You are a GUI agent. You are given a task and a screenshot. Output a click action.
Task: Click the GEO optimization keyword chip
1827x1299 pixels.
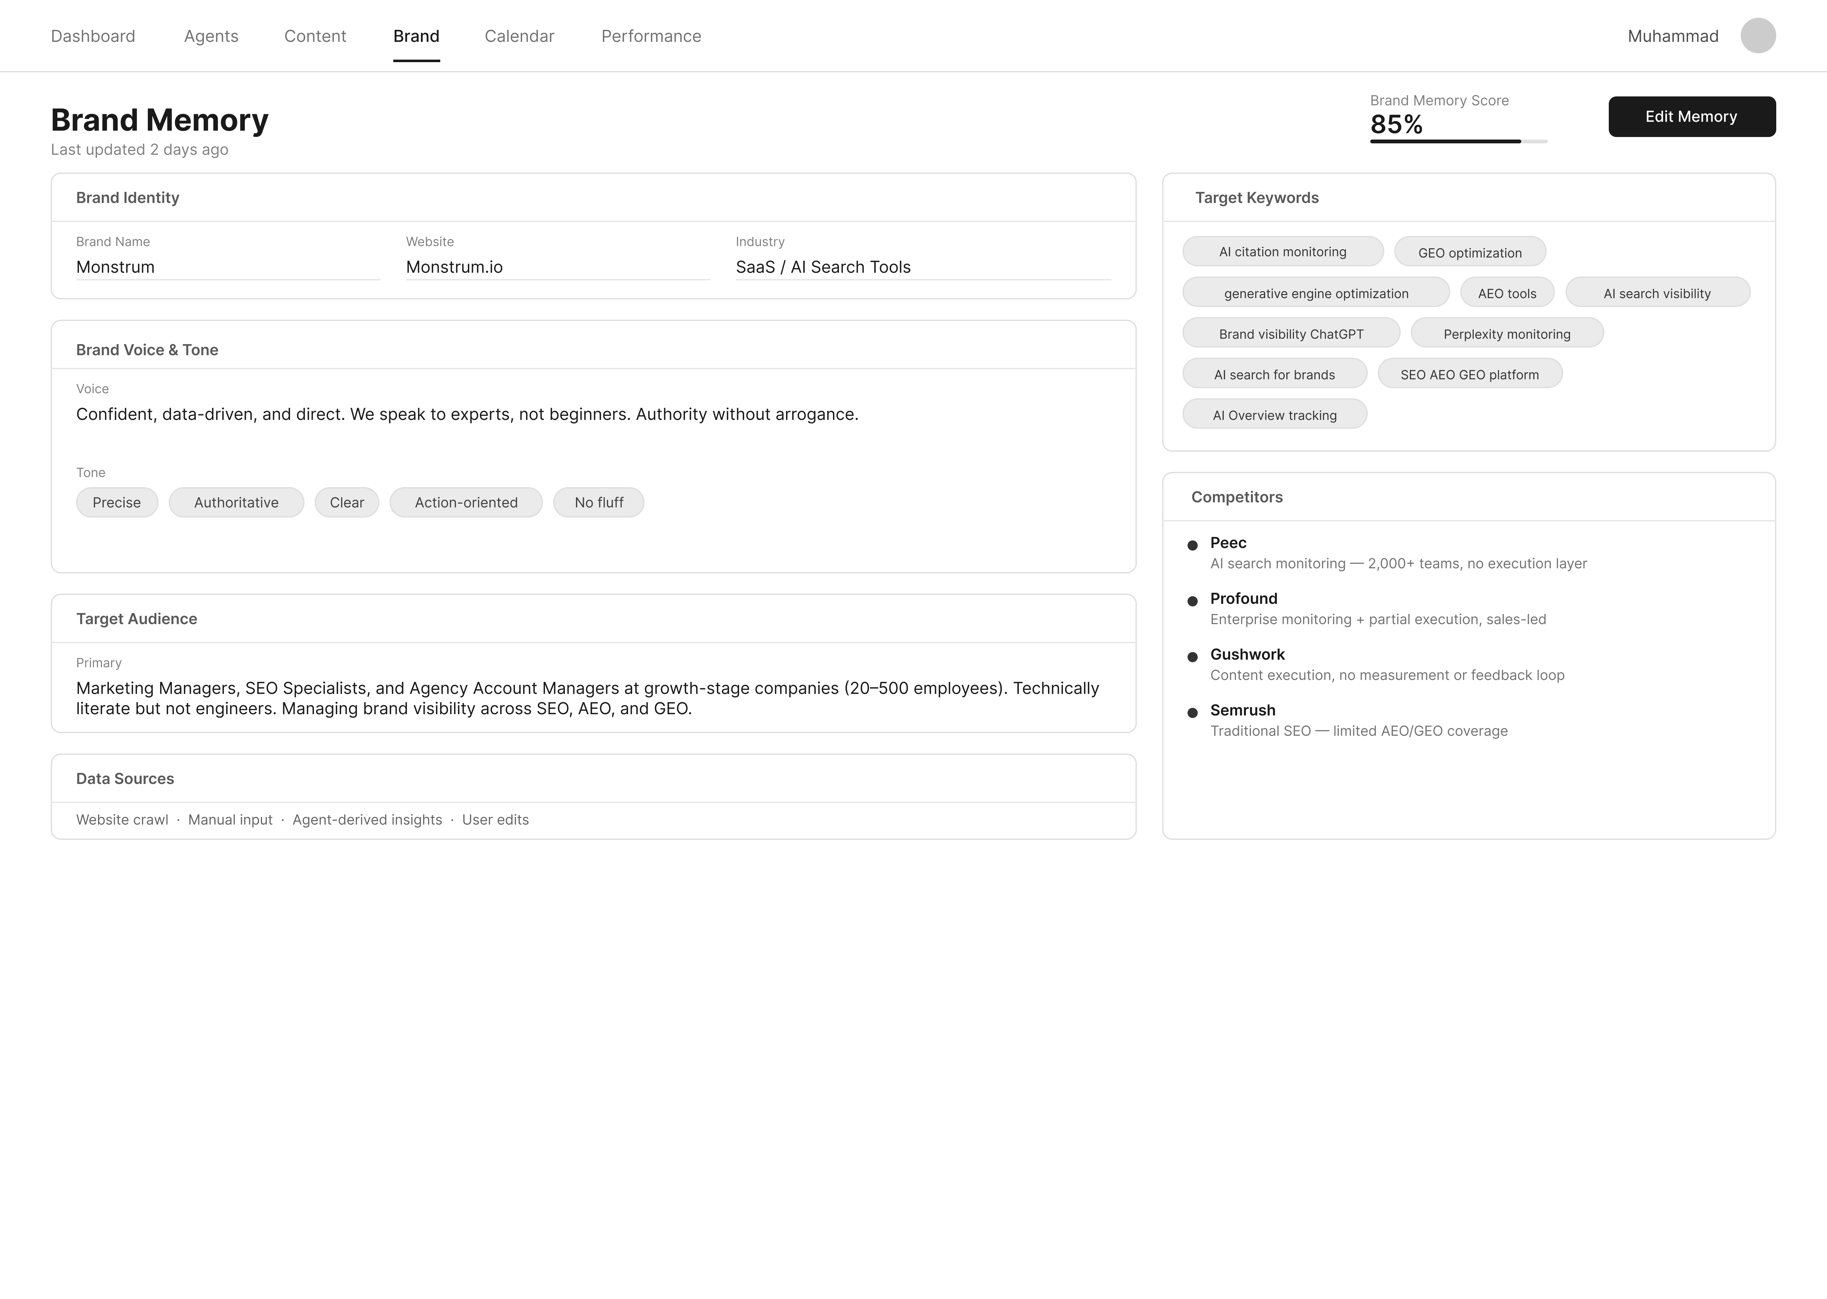(1470, 251)
